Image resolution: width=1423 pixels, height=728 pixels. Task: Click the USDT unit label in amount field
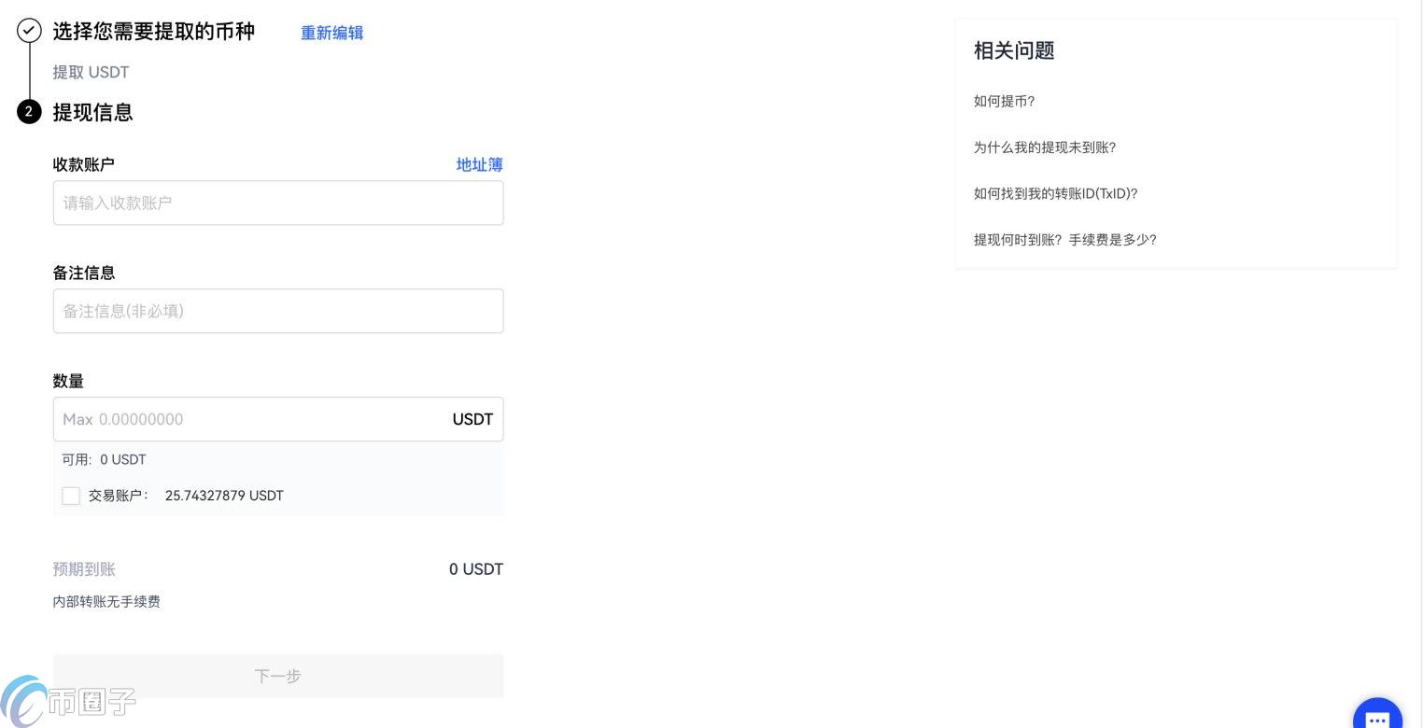[472, 419]
